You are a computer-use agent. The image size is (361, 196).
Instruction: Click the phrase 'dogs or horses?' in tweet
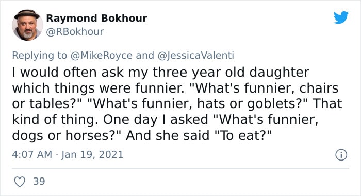(x=63, y=135)
